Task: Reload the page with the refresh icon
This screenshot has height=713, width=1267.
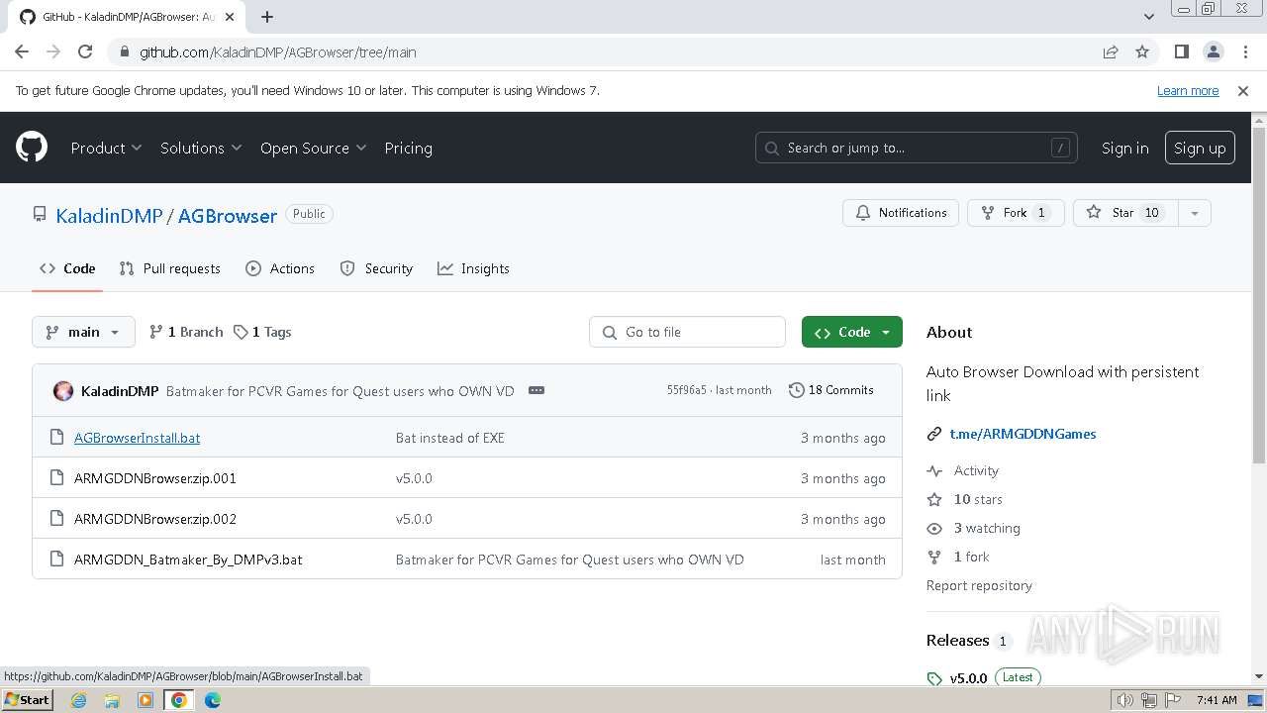Action: coord(85,51)
